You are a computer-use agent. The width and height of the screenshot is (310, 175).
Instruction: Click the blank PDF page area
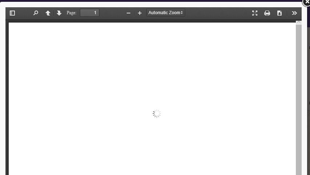click(91, 73)
